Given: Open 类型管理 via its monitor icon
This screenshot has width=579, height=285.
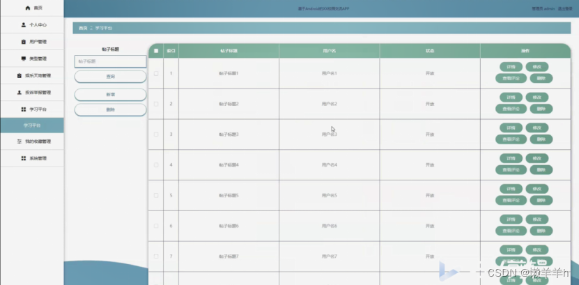Looking at the screenshot, I should [24, 59].
